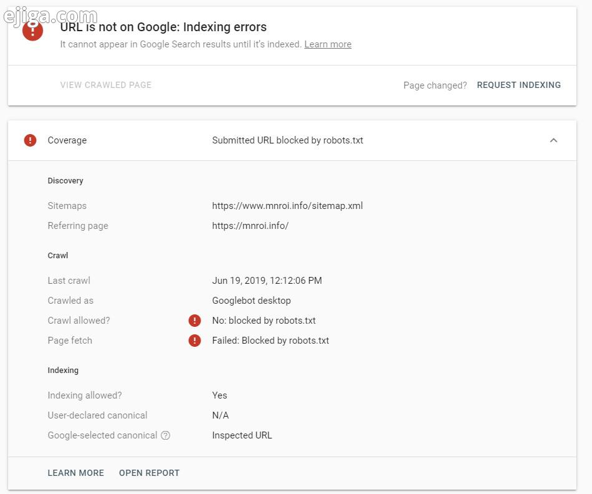Click the red error icon beside the indexing errors heading
This screenshot has width=592, height=494.
click(x=32, y=30)
